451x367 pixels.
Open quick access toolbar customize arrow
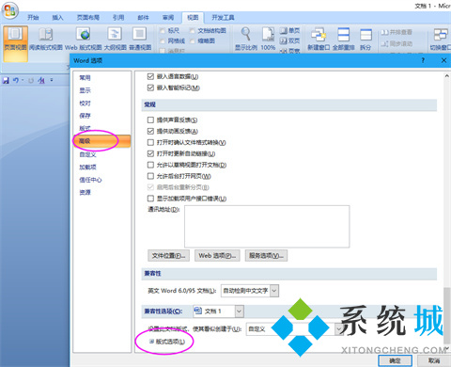coord(52,80)
